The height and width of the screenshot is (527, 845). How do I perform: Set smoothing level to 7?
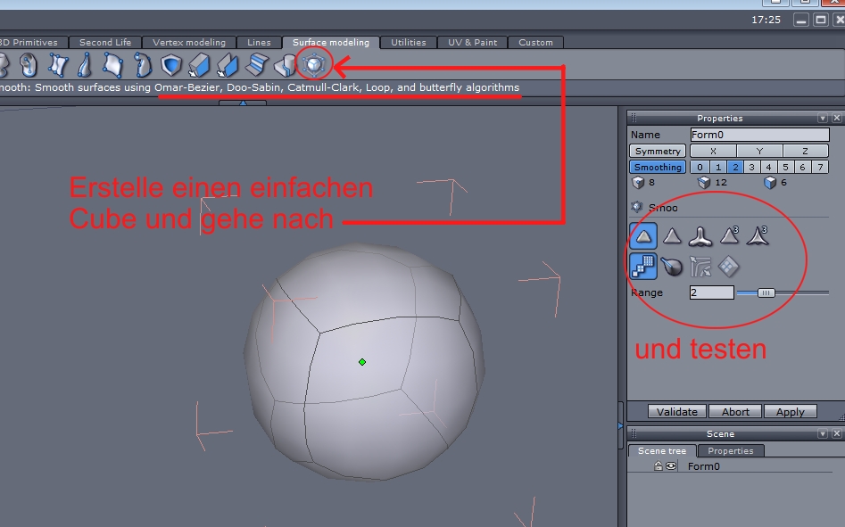[x=820, y=168]
